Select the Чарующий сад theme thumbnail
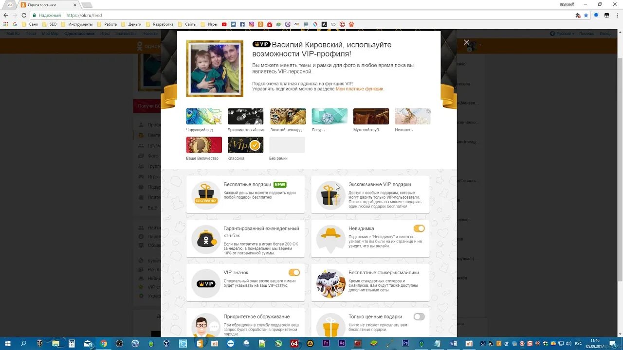 [x=204, y=117]
